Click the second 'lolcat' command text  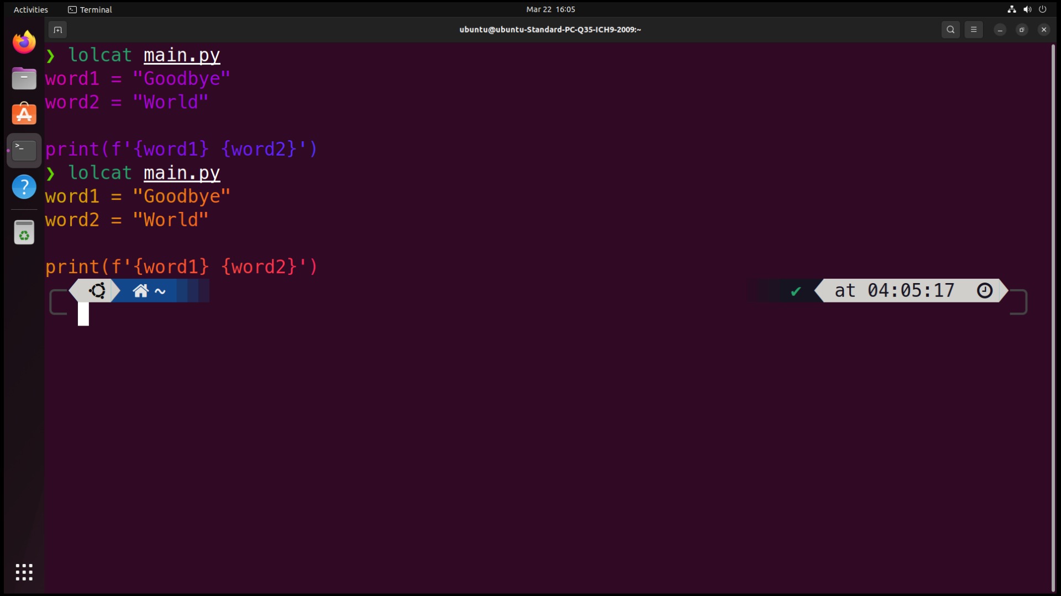click(x=100, y=173)
